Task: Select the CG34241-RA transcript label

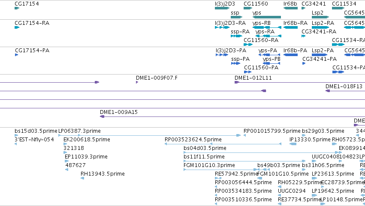Action: (319, 32)
